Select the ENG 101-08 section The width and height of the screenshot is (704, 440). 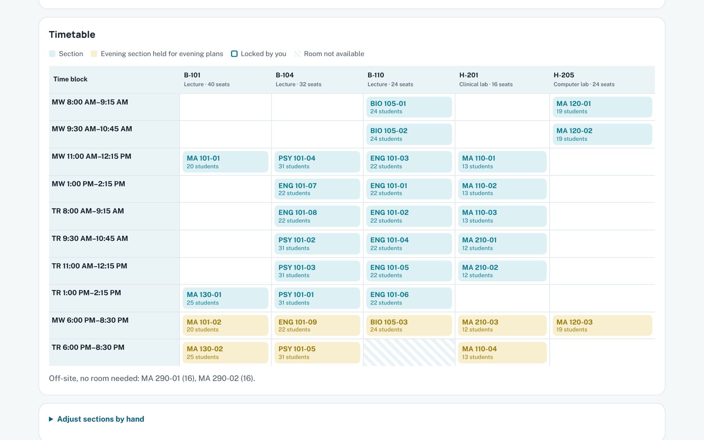point(317,216)
